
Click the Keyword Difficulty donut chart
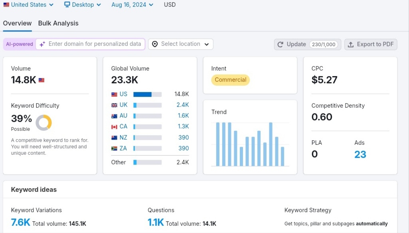[x=43, y=122]
